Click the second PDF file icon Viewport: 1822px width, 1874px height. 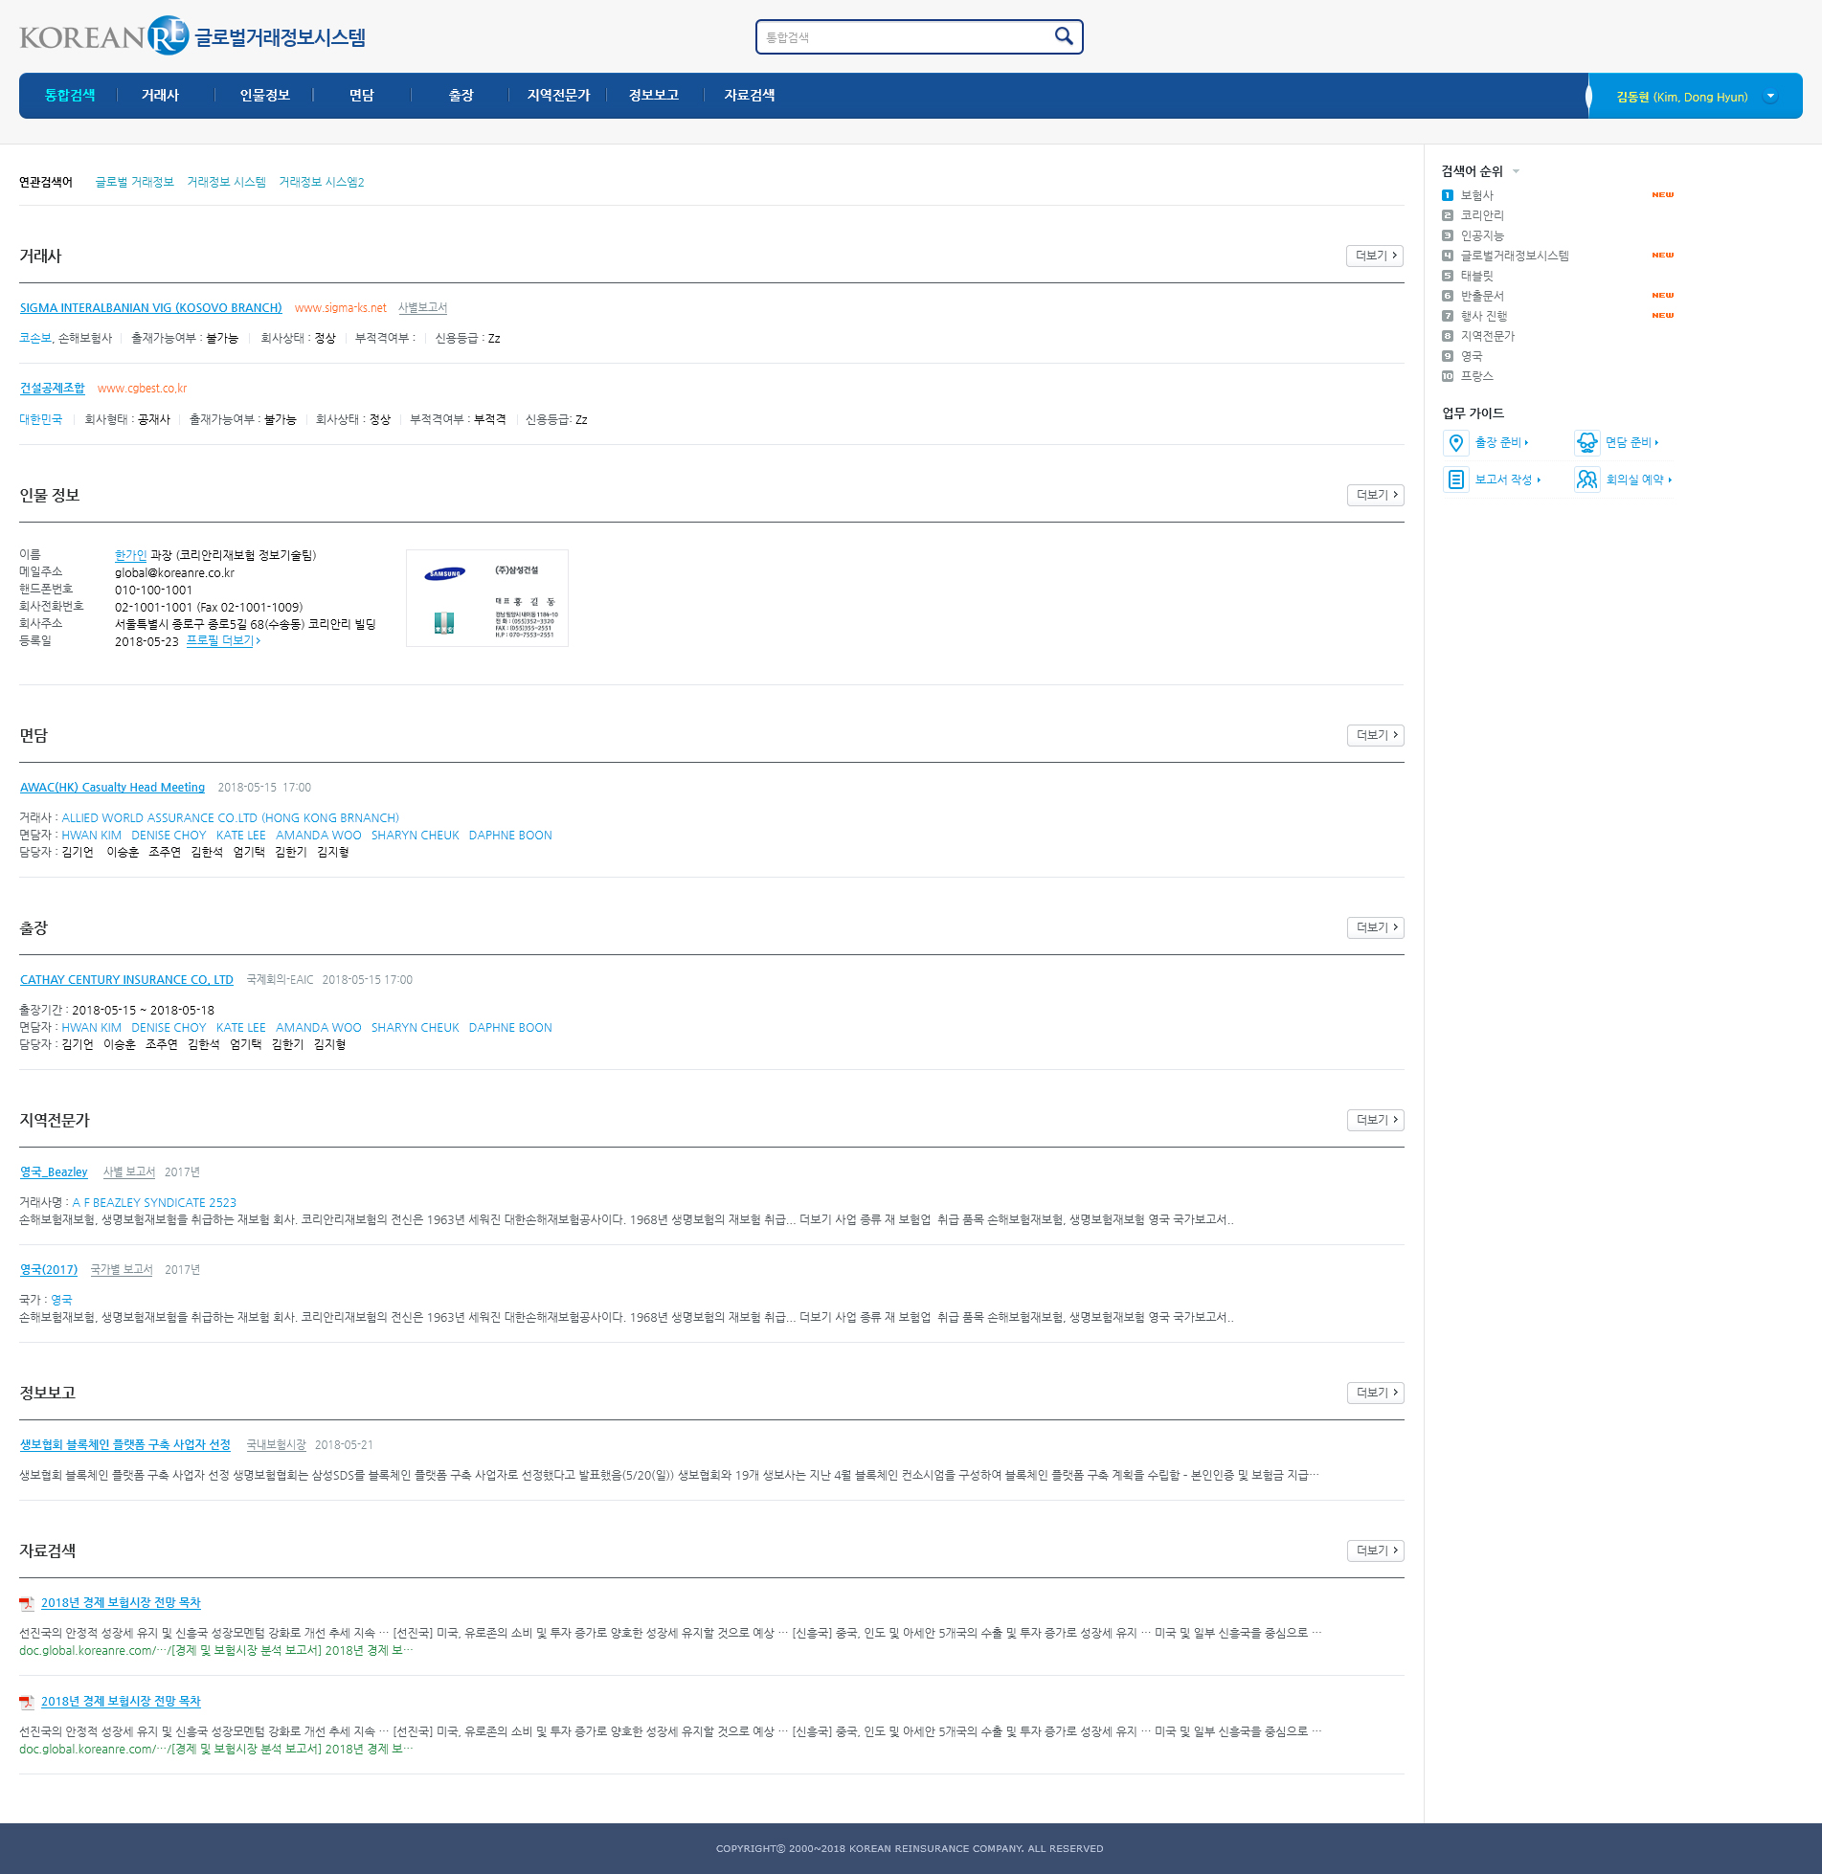point(27,1703)
